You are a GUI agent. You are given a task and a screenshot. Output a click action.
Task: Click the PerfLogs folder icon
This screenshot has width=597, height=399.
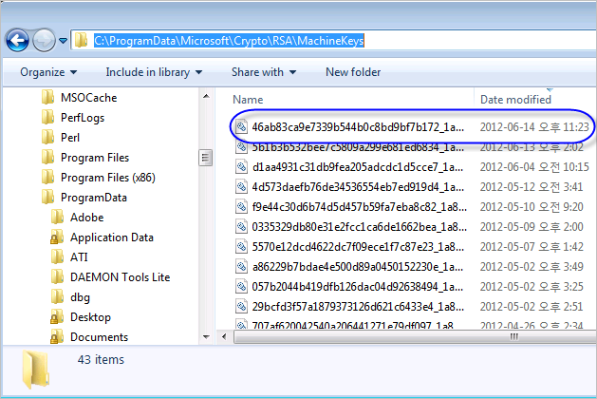click(x=47, y=118)
